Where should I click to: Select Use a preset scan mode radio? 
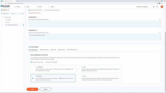31,62
